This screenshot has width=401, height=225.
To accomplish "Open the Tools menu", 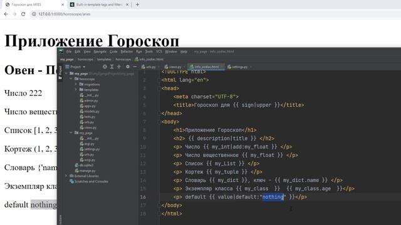I will click(x=149, y=51).
